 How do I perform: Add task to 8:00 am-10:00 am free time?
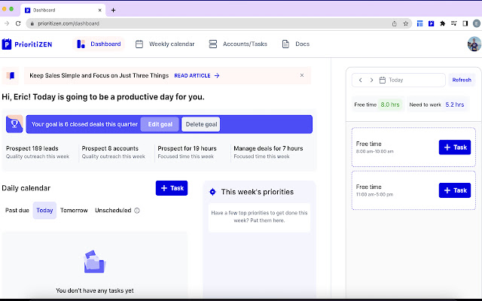455,147
